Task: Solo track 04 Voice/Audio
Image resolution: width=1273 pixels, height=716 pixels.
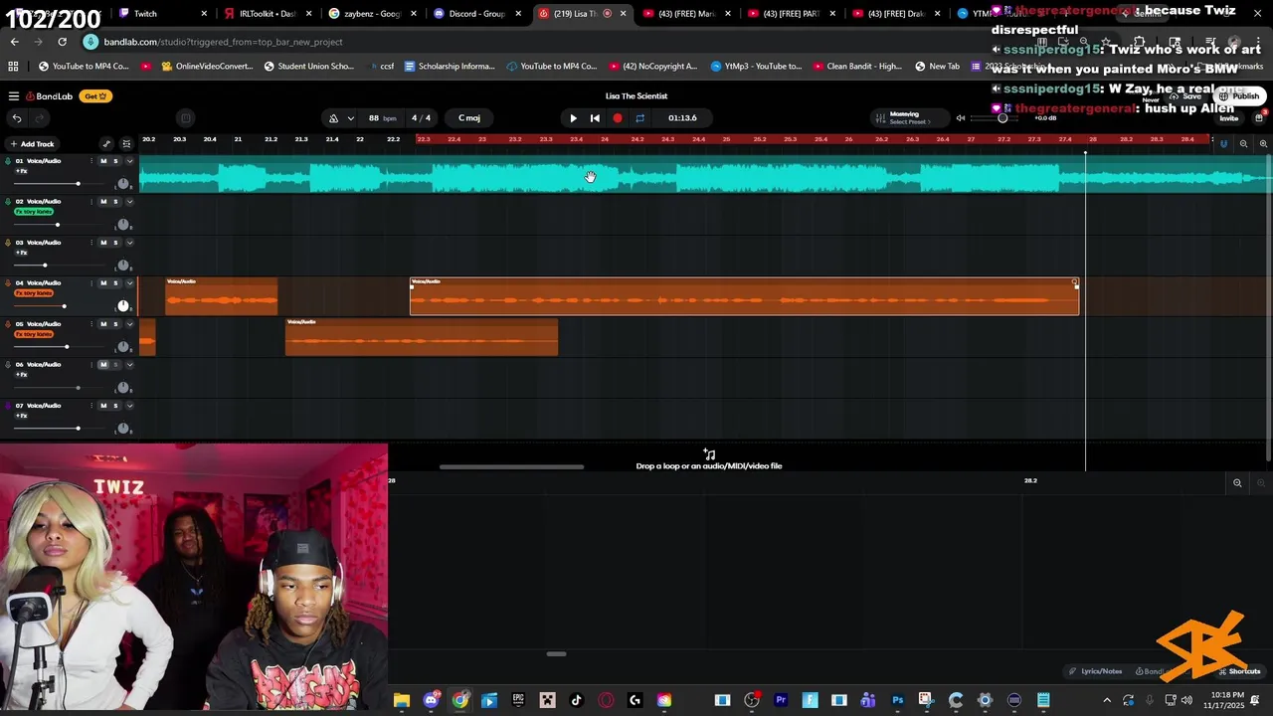Action: 115,283
